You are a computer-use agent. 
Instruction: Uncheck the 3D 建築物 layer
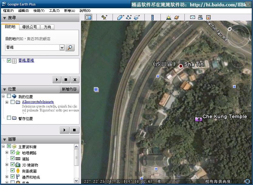point(12,164)
